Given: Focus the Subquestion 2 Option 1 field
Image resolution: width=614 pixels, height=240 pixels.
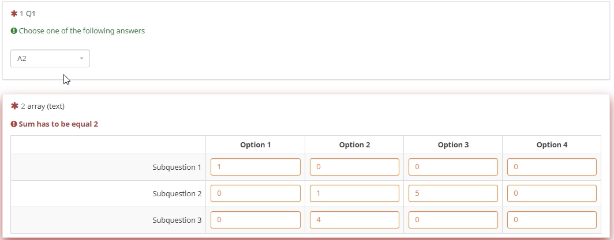Looking at the screenshot, I should coord(256,194).
